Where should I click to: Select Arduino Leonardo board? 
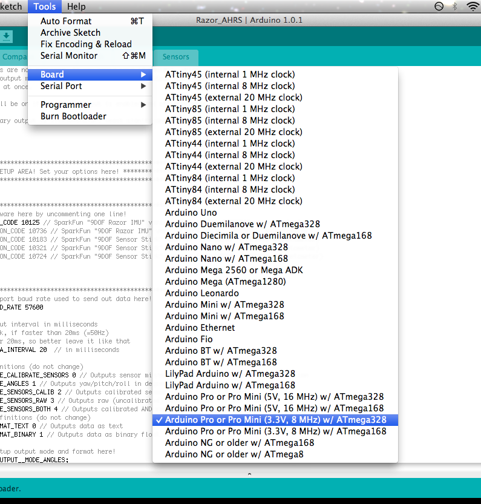pos(275,293)
